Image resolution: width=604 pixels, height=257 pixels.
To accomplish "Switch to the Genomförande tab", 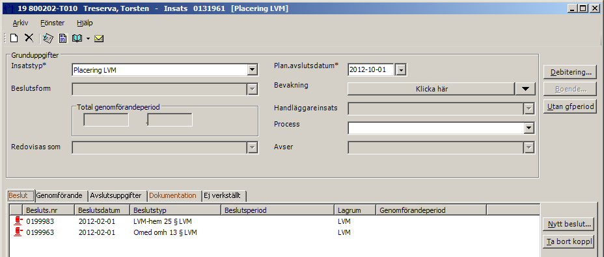I will click(61, 195).
